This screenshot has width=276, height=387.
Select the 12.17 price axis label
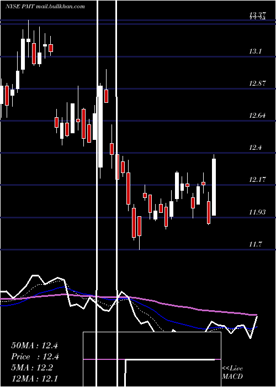pyautogui.click(x=258, y=180)
